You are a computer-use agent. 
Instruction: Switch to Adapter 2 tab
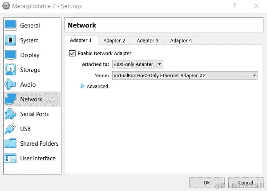coord(114,40)
